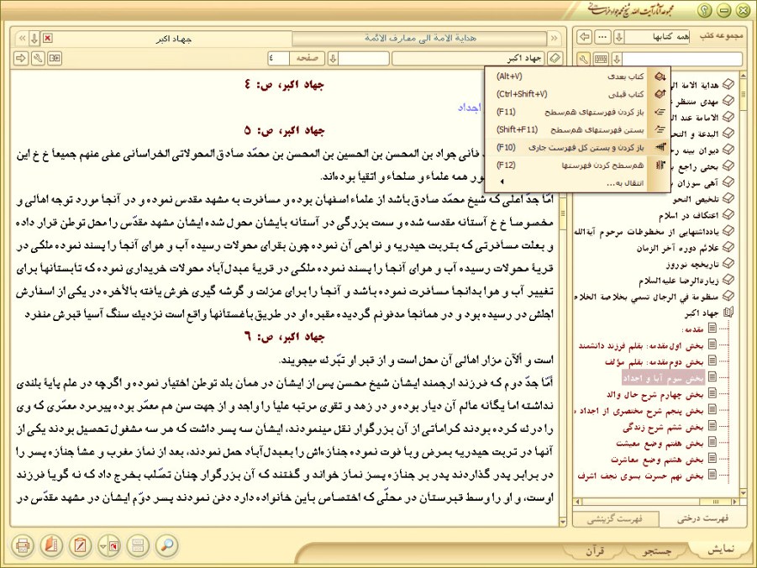Click the magnifier search icon at bottom
Viewport: 757px width, 568px height.
coord(167,546)
